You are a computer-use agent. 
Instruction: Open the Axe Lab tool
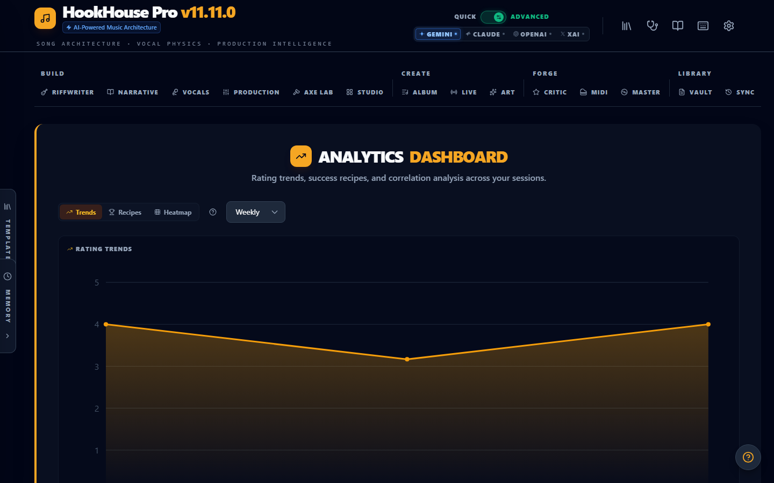point(313,92)
